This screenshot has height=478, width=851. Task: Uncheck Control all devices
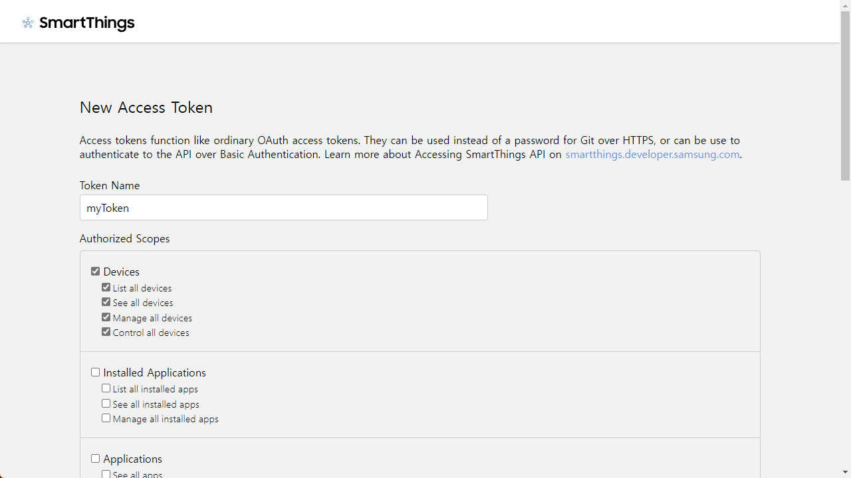[x=106, y=332]
